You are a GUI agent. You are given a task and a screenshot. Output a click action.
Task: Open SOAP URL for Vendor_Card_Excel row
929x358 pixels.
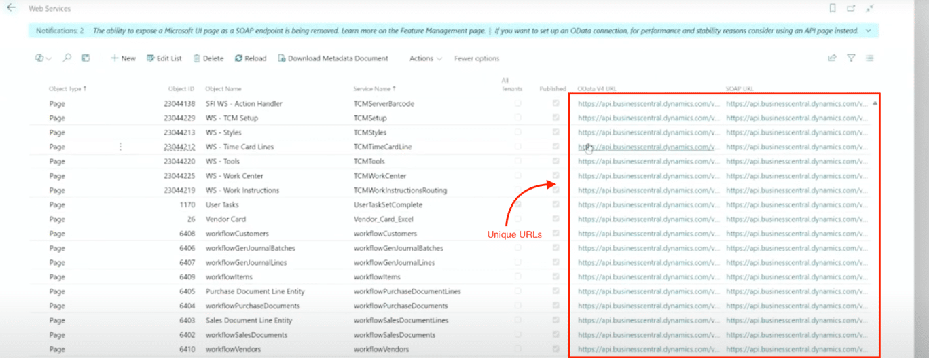point(796,219)
